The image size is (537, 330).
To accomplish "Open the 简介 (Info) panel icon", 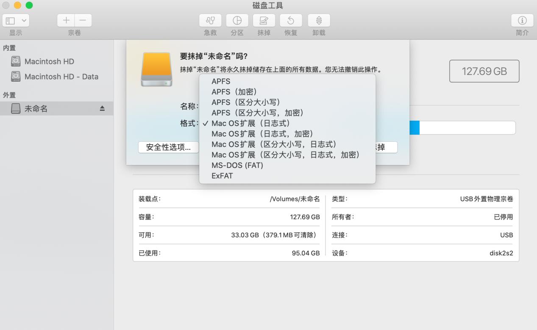I will tap(522, 20).
